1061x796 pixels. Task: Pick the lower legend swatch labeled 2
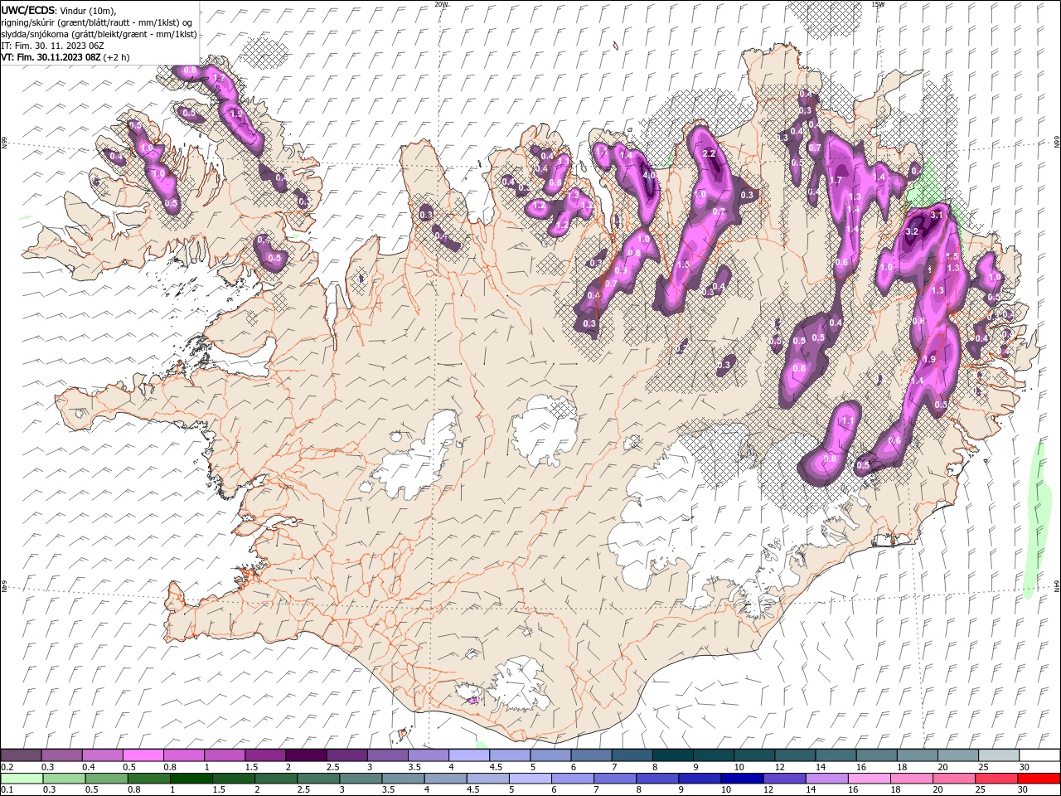point(276,779)
